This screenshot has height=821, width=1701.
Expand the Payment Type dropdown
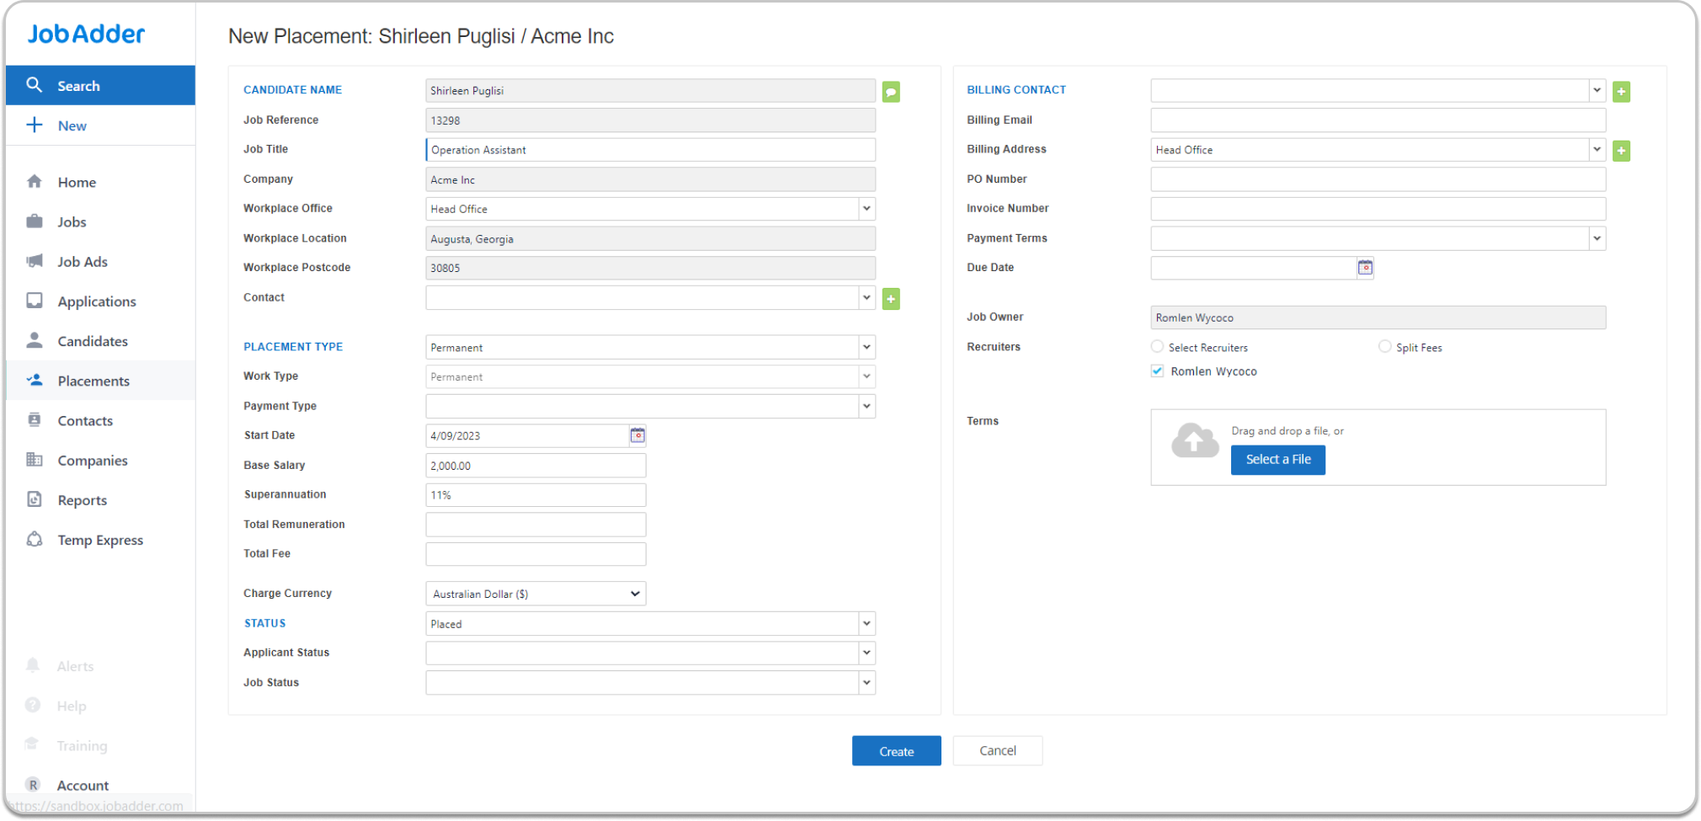click(x=866, y=407)
